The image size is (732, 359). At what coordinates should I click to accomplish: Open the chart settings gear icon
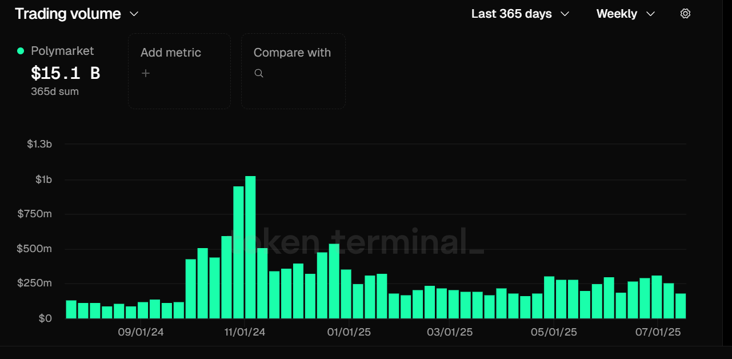[685, 14]
